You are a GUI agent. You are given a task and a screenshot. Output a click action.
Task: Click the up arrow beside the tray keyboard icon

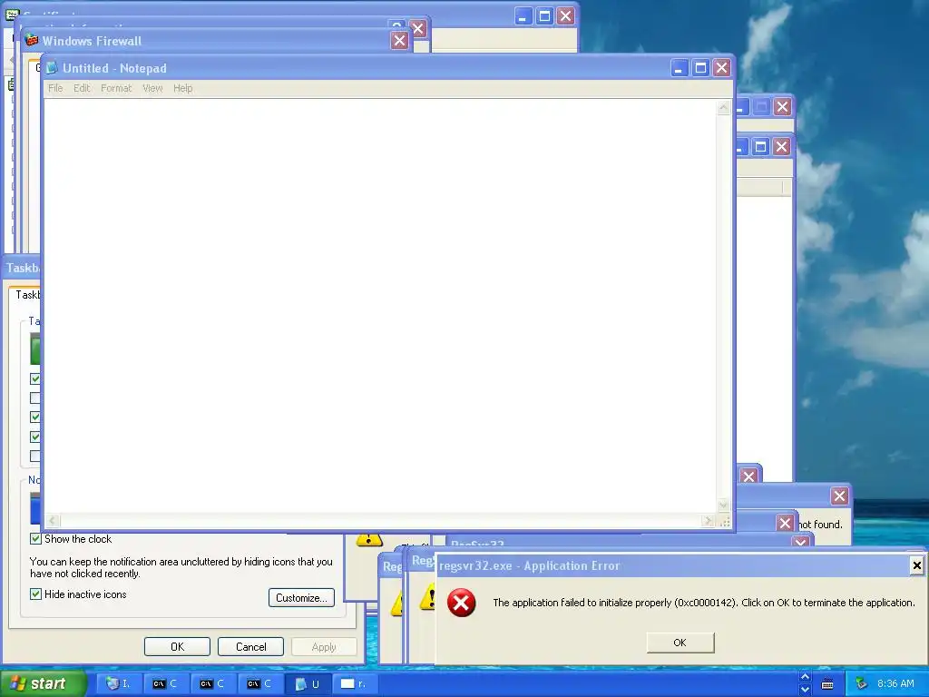point(805,677)
